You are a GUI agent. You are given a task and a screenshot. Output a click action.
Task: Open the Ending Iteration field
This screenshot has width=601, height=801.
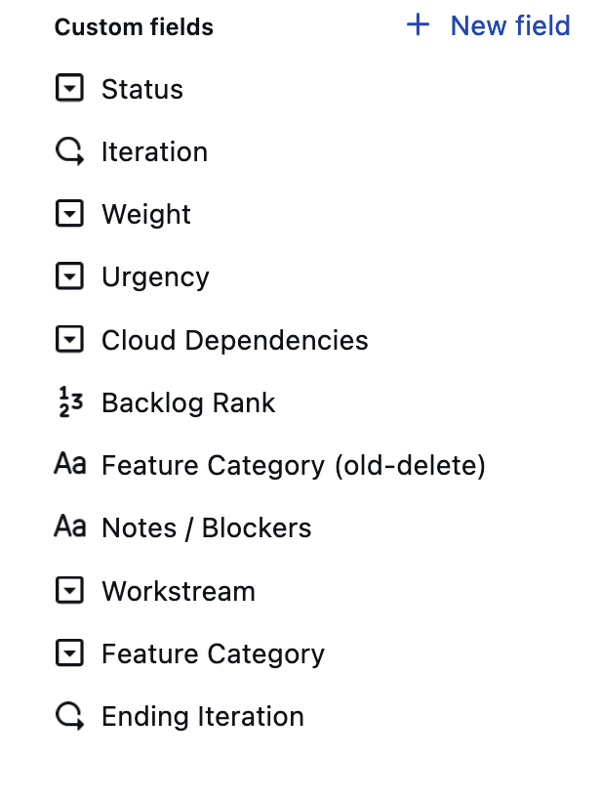click(x=202, y=717)
